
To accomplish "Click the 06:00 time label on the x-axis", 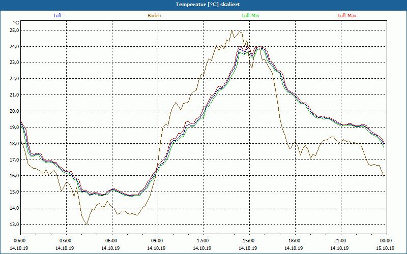I will 110,241.
